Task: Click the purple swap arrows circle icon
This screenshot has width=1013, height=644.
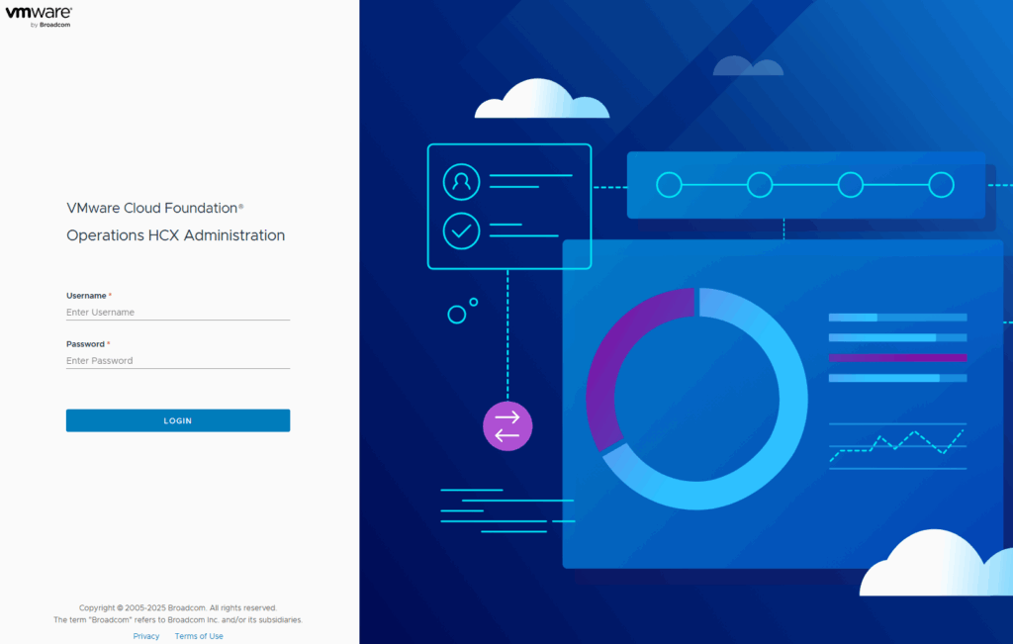Action: pos(507,426)
